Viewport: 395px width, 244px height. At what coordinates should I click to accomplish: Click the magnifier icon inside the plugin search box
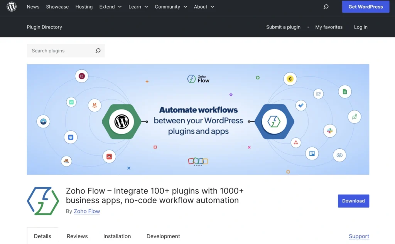click(x=98, y=50)
